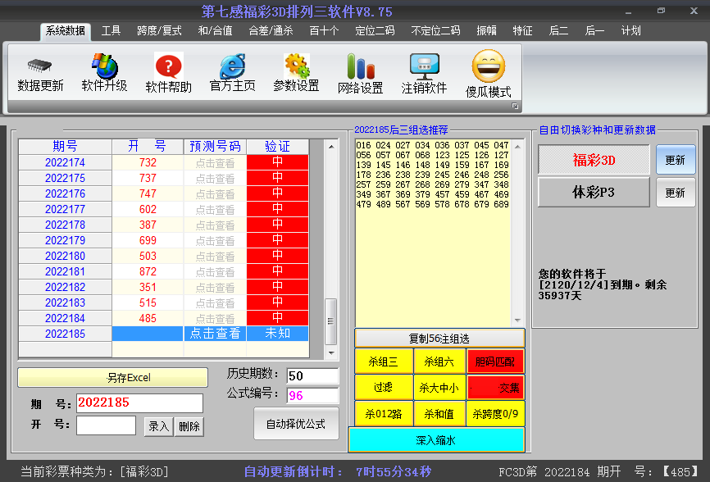
Task: Click the 预测号码 column header
Action: [x=215, y=146]
